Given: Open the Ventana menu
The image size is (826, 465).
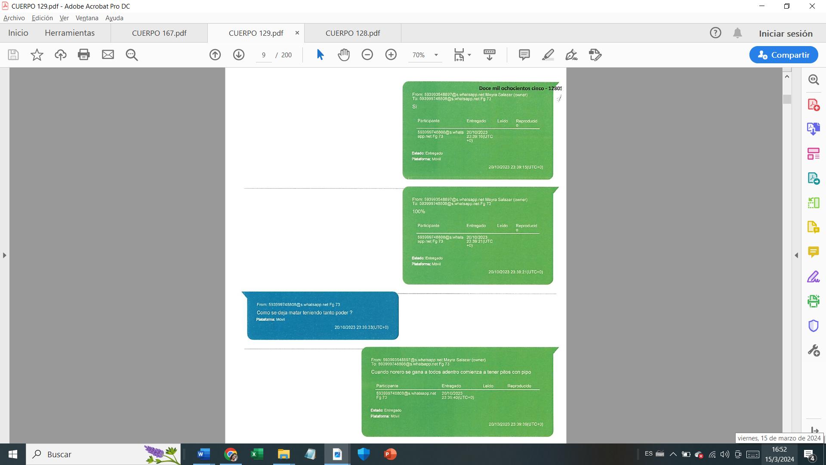Looking at the screenshot, I should tap(87, 18).
